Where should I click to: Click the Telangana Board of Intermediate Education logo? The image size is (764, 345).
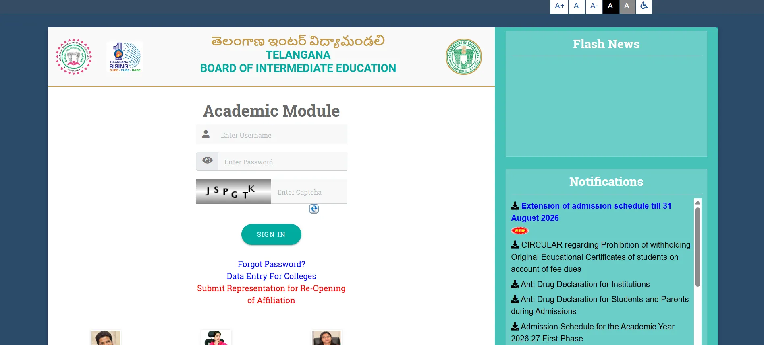pos(74,57)
